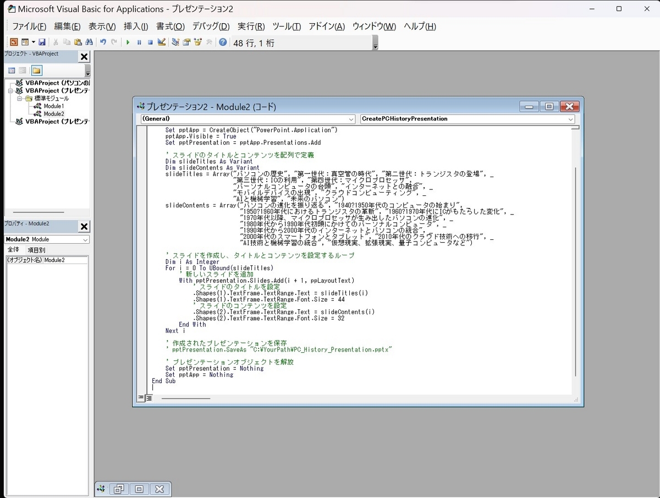
Task: Open Find with the binoculars icon
Action: coord(89,42)
